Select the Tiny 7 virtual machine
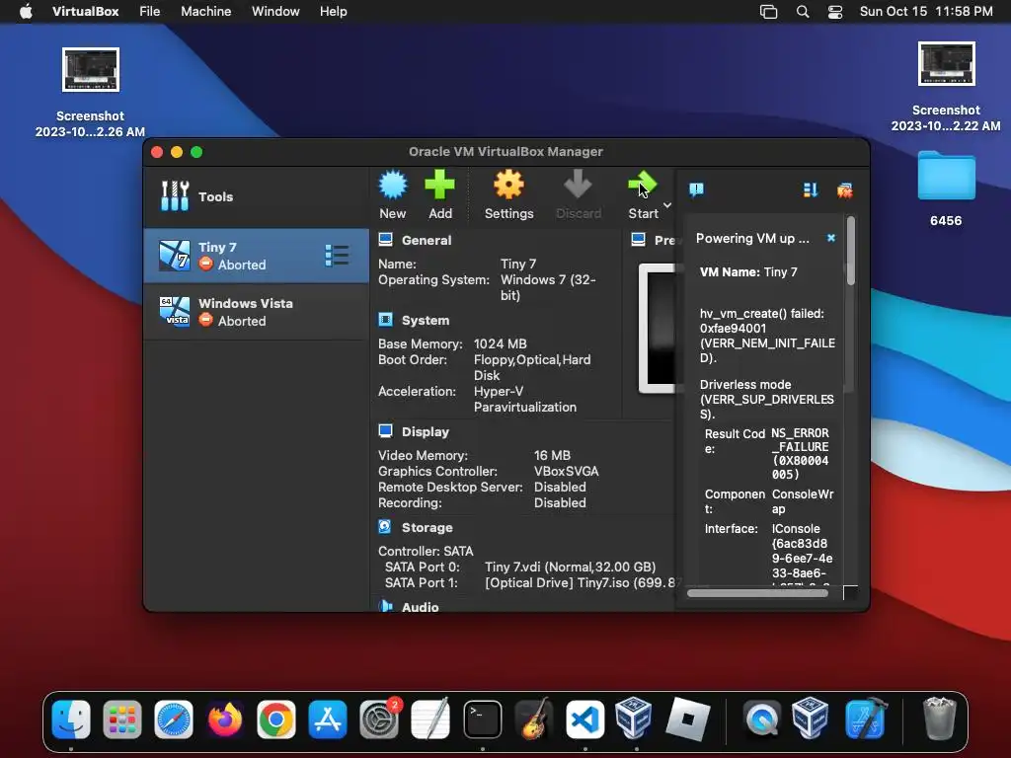 [x=256, y=256]
